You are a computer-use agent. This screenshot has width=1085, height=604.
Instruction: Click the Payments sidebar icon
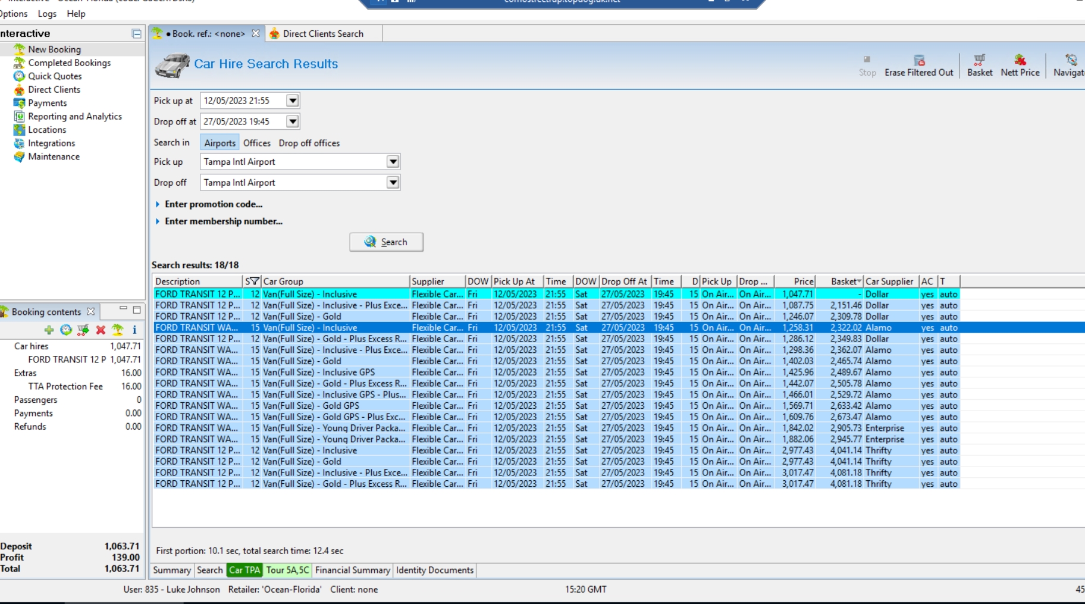19,103
